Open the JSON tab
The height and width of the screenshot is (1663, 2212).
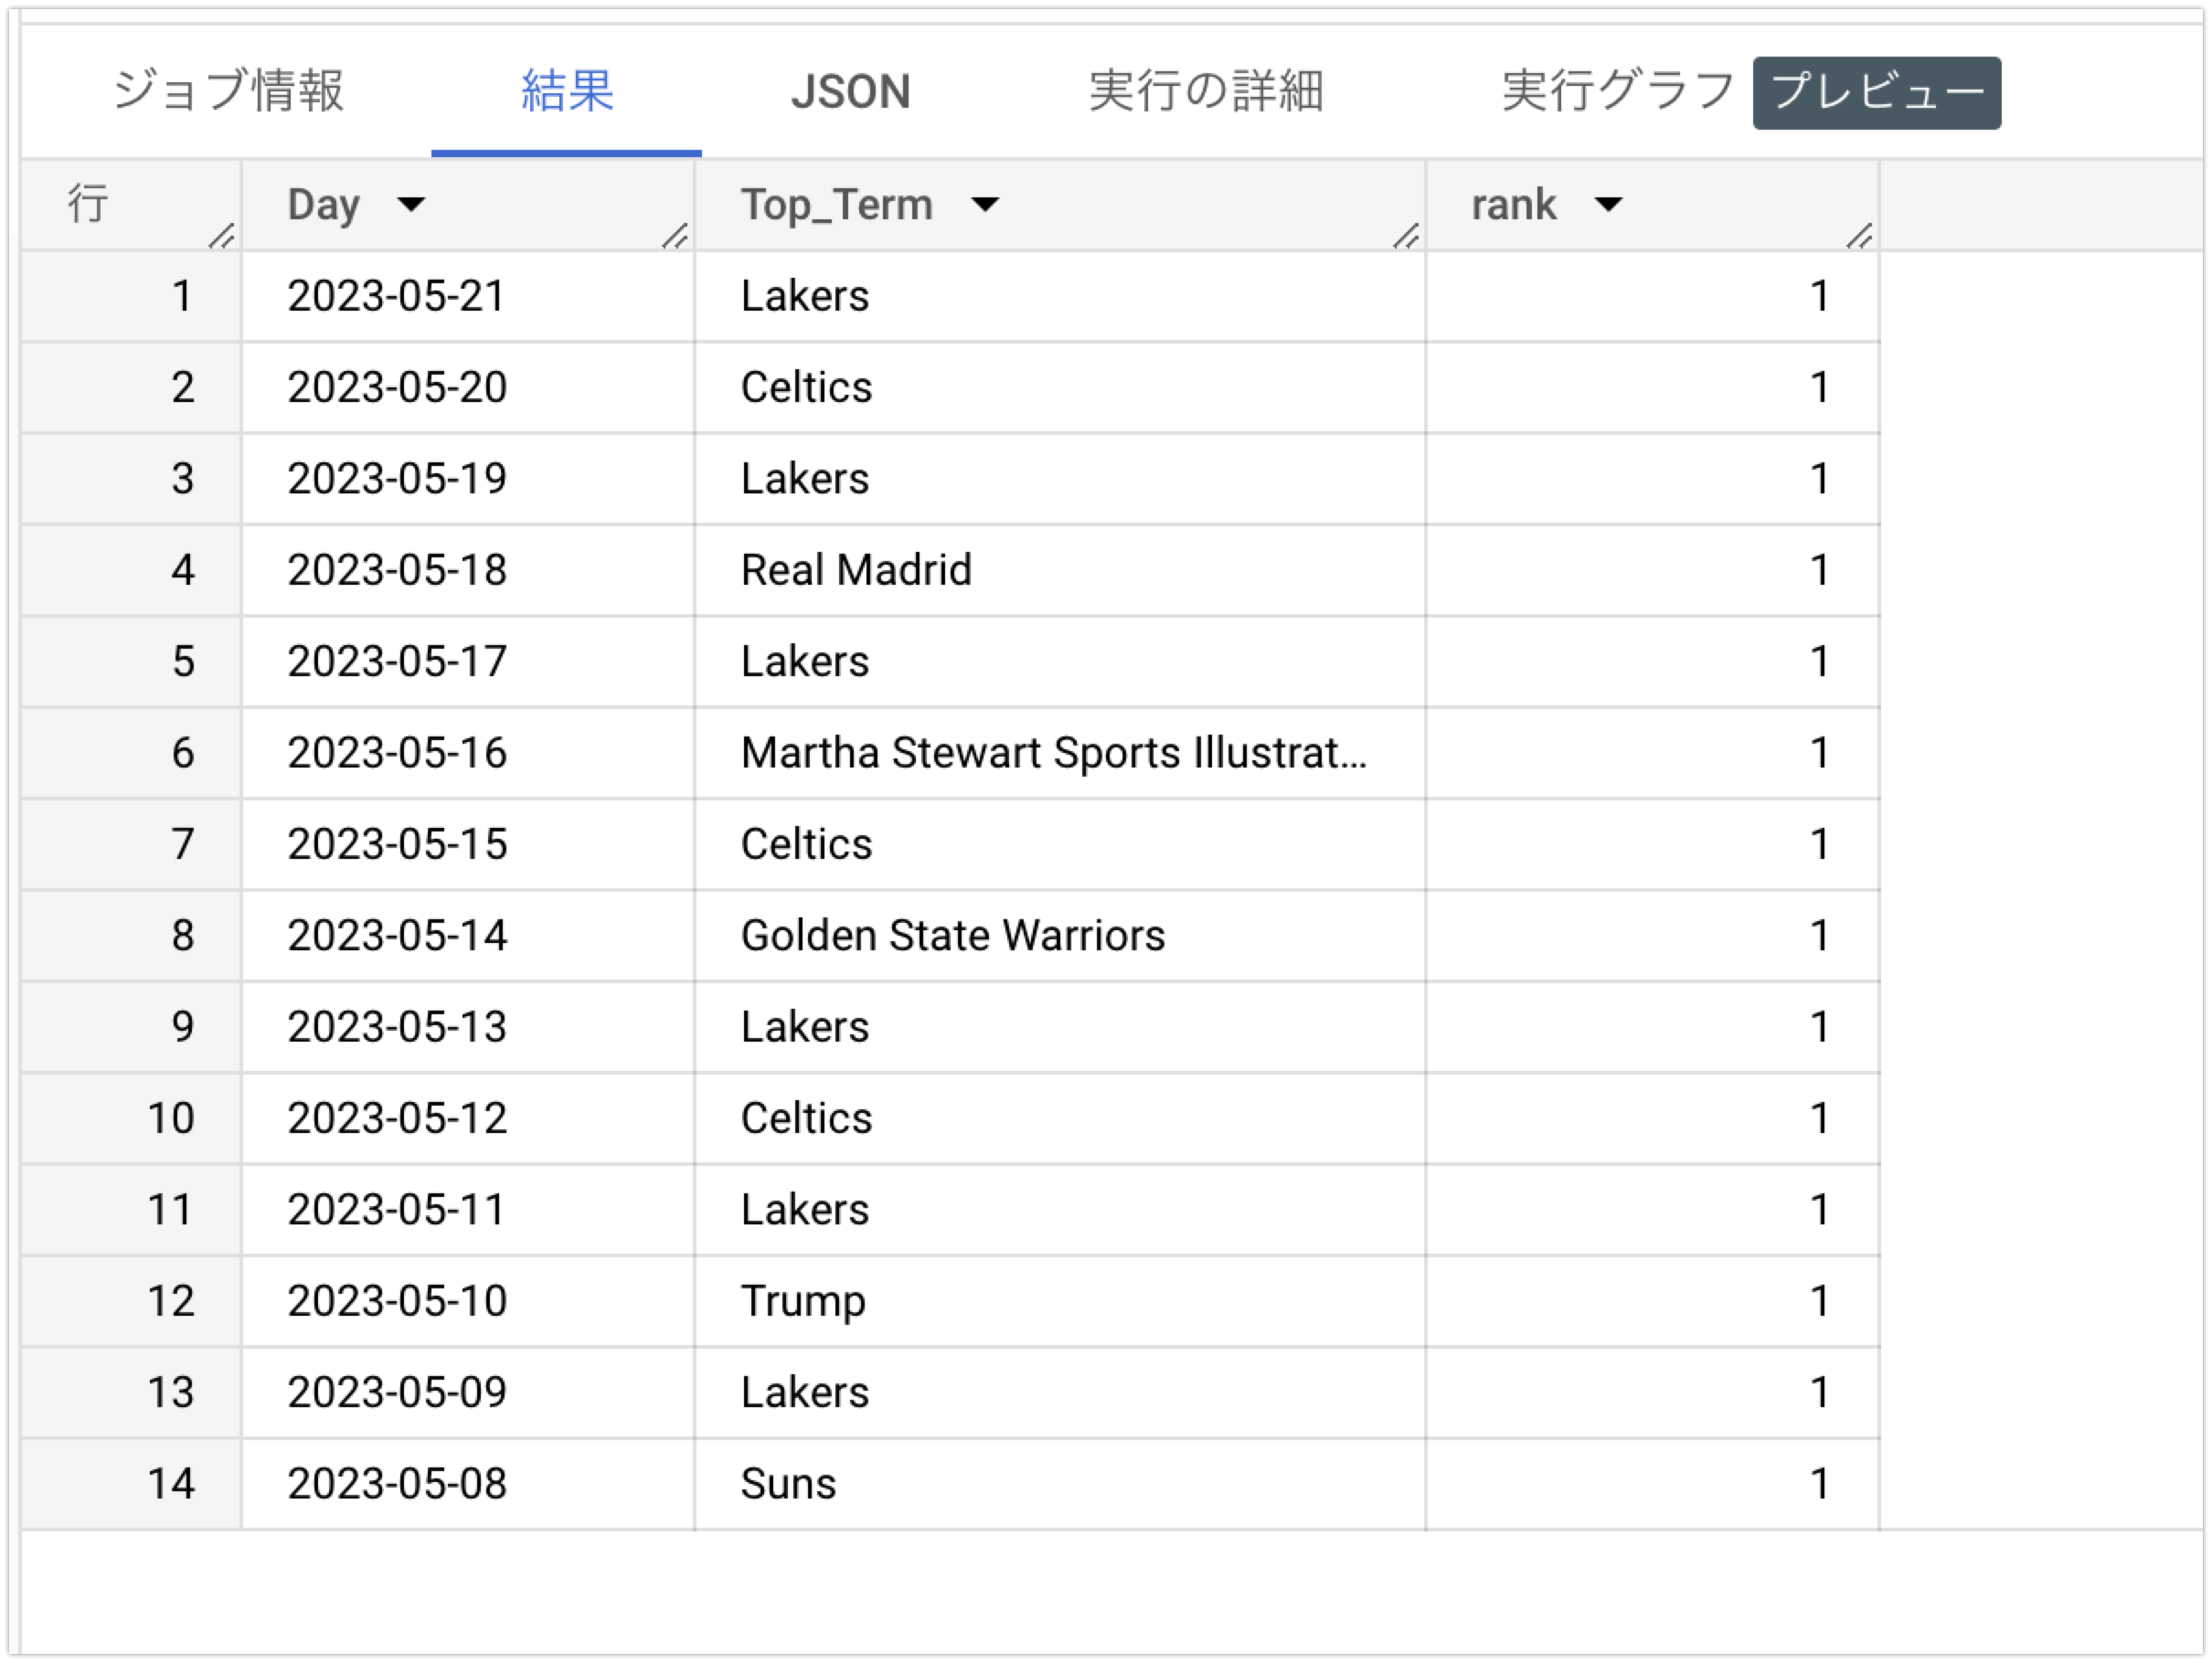[x=850, y=92]
